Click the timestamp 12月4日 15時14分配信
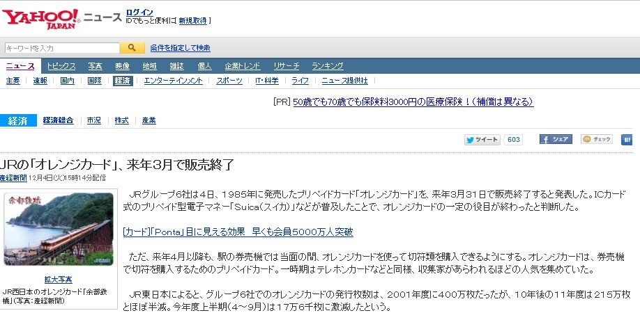The height and width of the screenshot is (329, 640). pyautogui.click(x=68, y=178)
